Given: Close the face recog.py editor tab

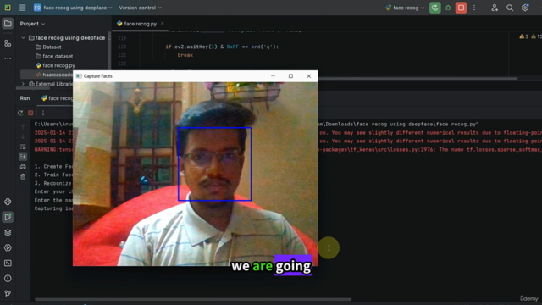Looking at the screenshot, I should 162,24.
